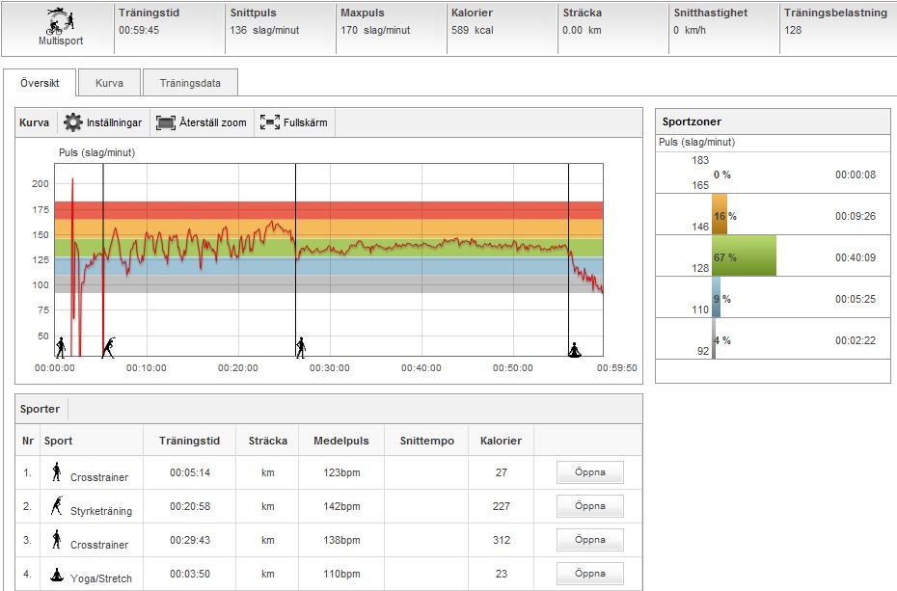Click the Yoga/Stretch icon on the chart

click(575, 349)
